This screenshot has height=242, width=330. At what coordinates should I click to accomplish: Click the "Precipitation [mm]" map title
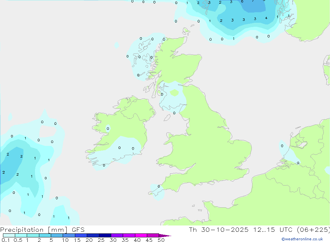tap(34, 230)
